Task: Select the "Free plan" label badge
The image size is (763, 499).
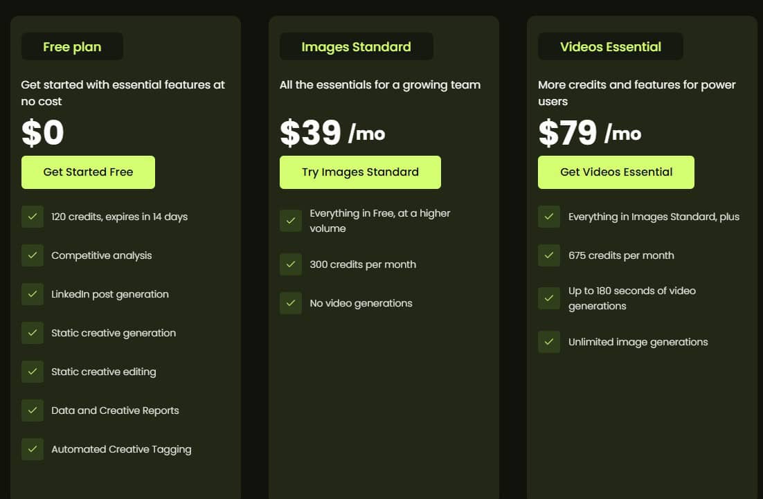Action: pos(72,46)
